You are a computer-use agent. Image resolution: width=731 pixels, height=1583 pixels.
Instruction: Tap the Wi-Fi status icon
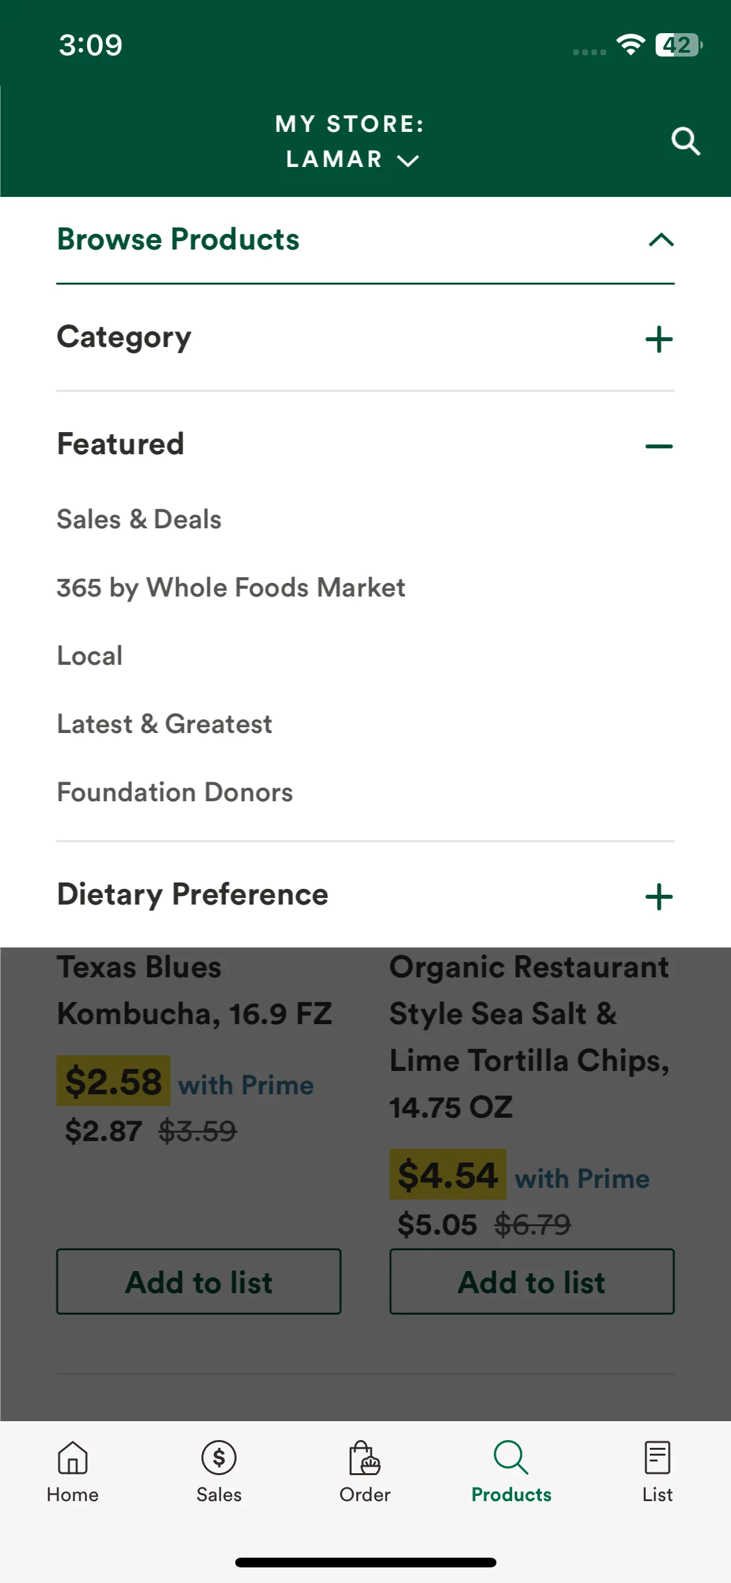click(x=630, y=44)
